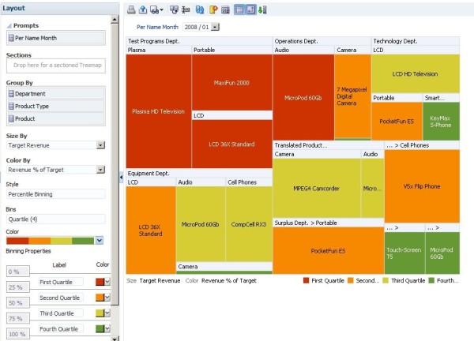This screenshot has width=474, height=341.
Task: Click the Technology Dept. group header
Action: (416, 41)
